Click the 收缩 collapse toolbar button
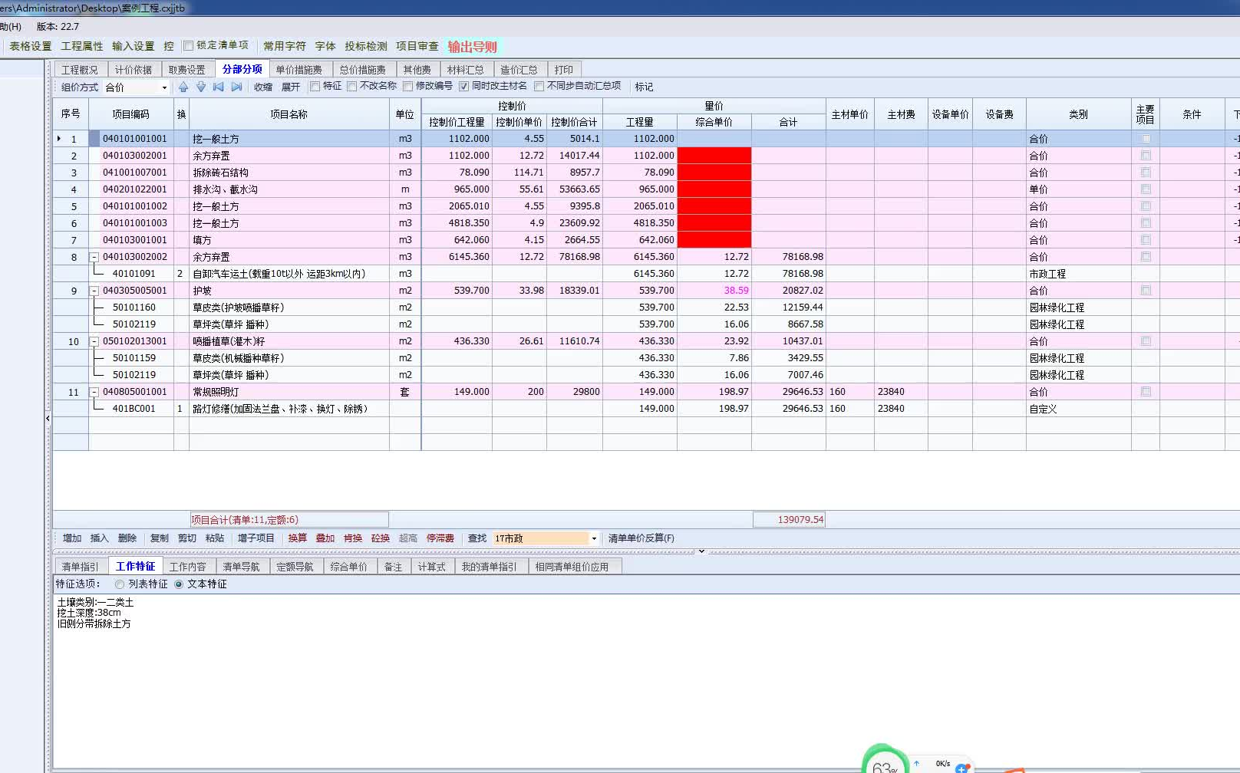Image resolution: width=1240 pixels, height=773 pixels. [263, 87]
